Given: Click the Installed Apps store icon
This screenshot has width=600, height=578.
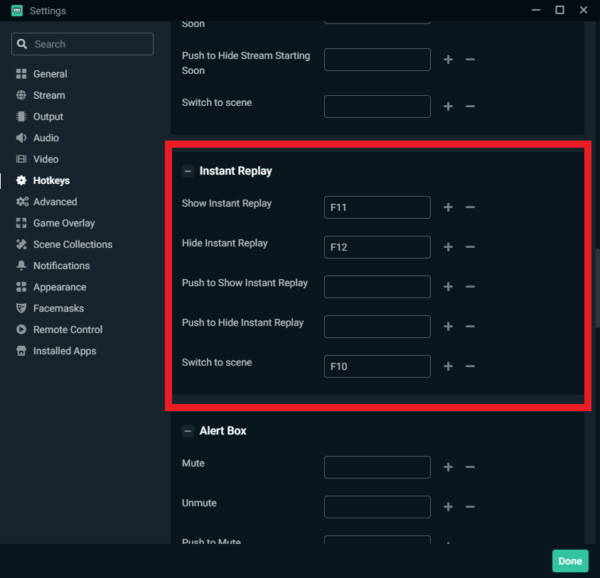Looking at the screenshot, I should point(21,351).
